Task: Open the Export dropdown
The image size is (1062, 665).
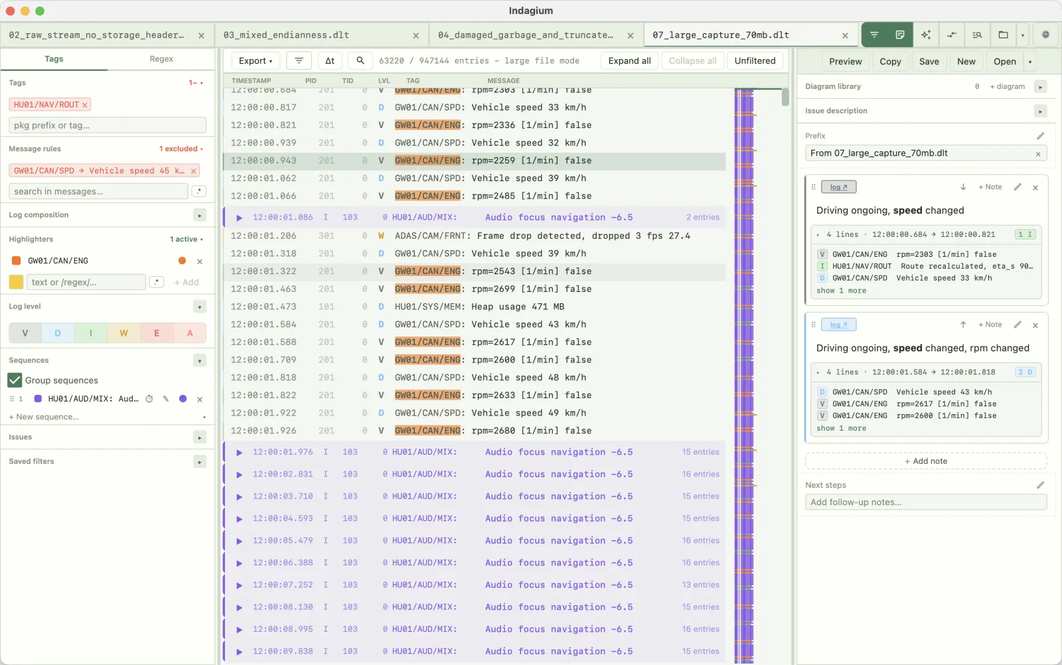Action: point(256,60)
